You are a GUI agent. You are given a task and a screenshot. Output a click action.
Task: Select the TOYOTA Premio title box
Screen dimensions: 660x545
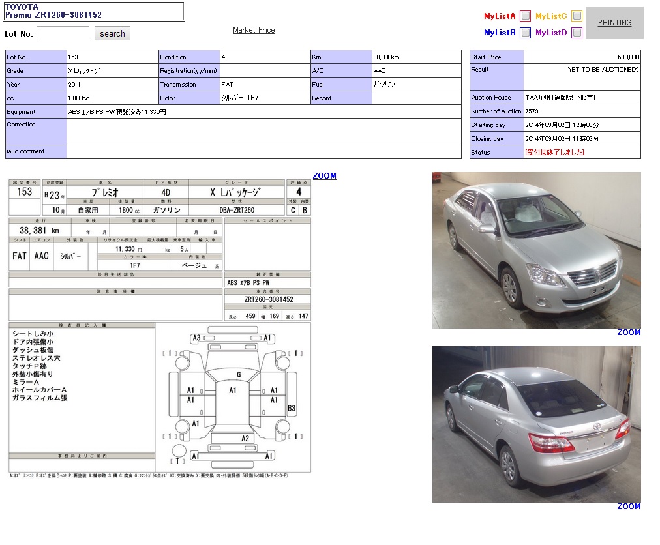pyautogui.click(x=94, y=11)
